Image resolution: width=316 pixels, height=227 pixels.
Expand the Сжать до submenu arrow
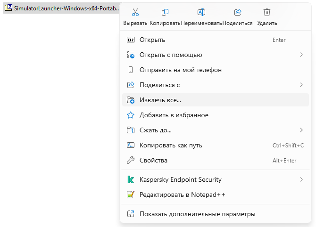point(301,130)
